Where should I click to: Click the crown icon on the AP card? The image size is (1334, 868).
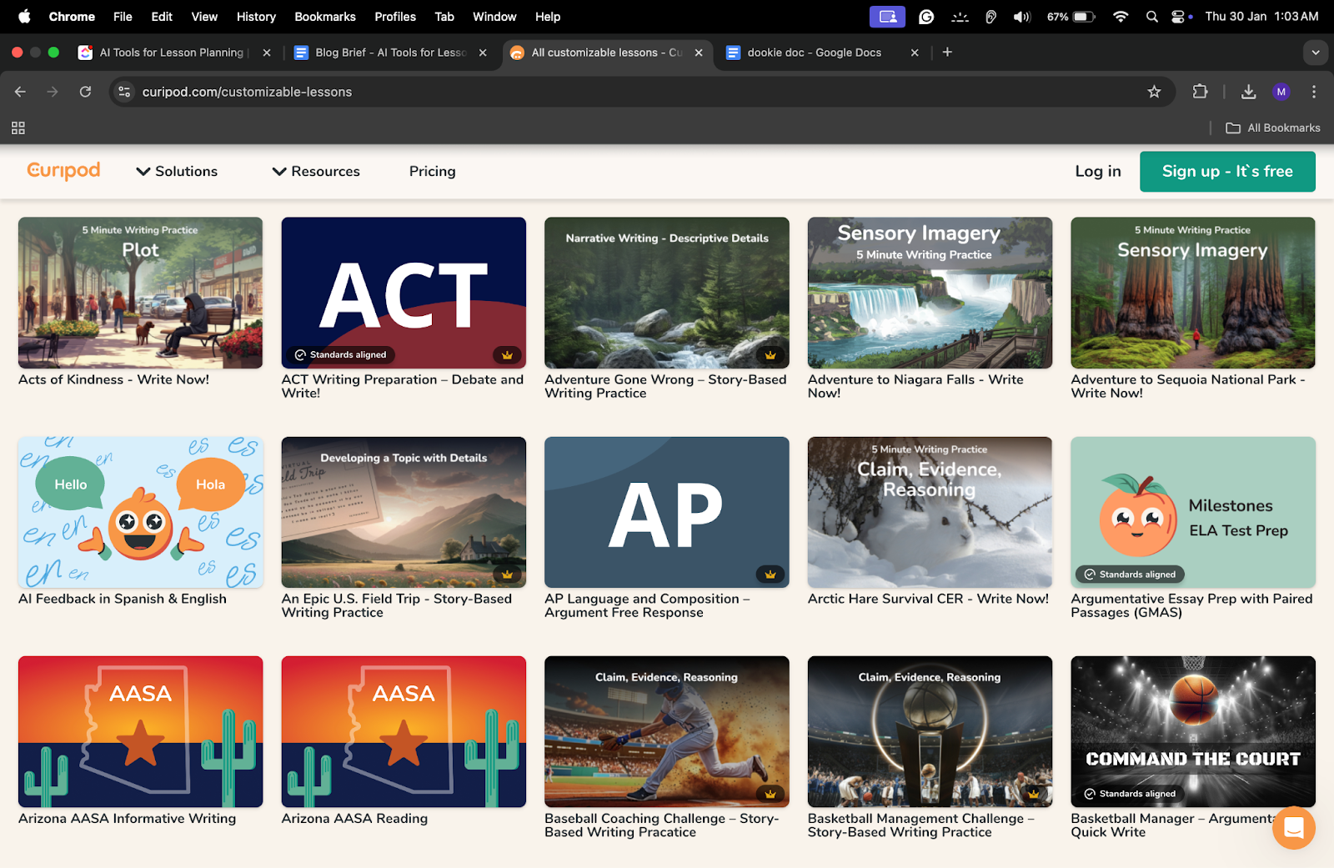770,574
